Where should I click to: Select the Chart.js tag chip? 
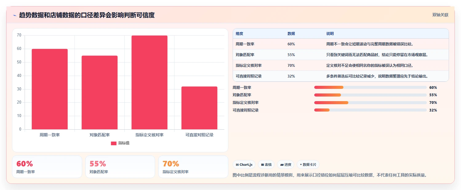[244, 165]
